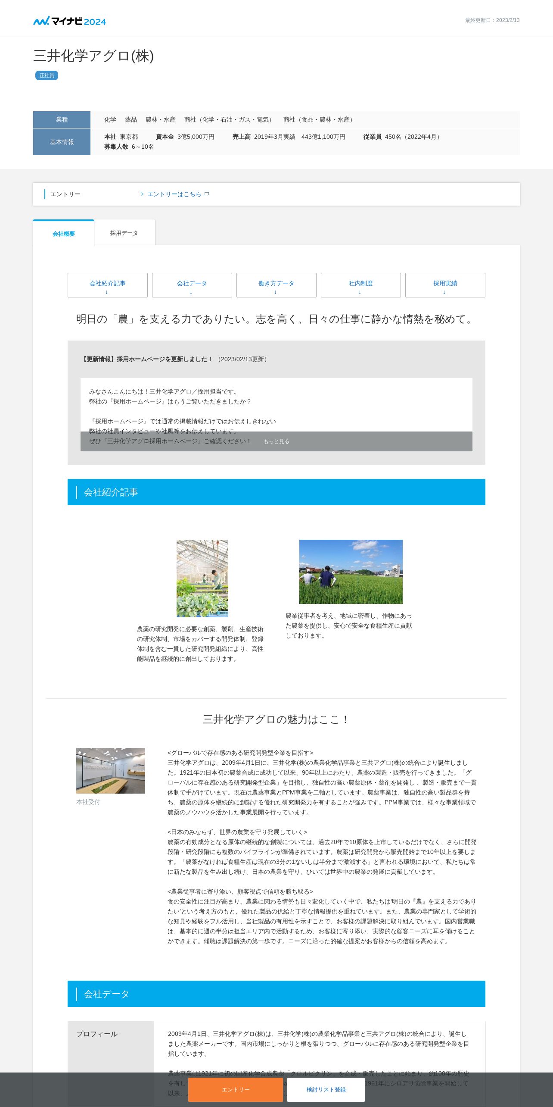Click the 資本金 3億5,000万円 text

click(185, 137)
